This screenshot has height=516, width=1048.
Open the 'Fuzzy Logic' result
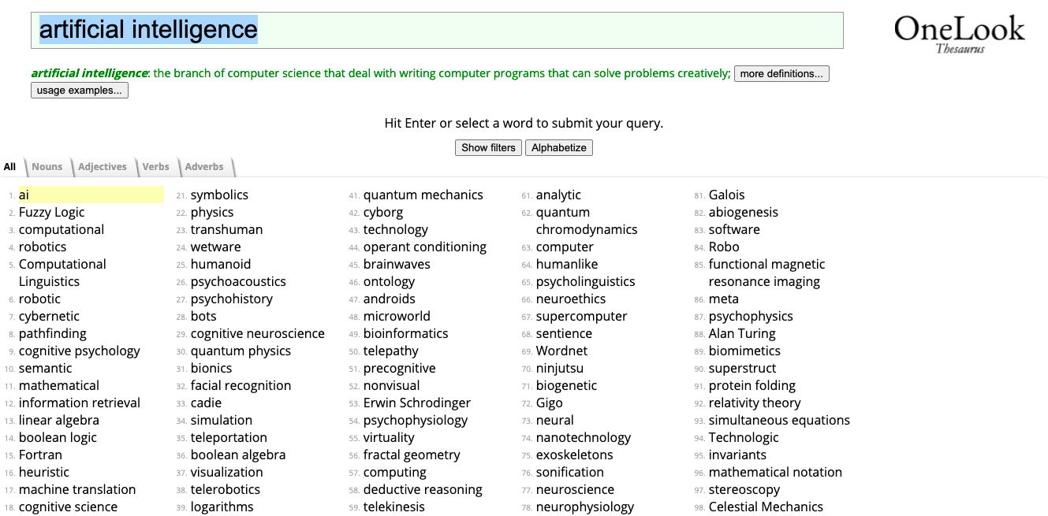pos(51,212)
